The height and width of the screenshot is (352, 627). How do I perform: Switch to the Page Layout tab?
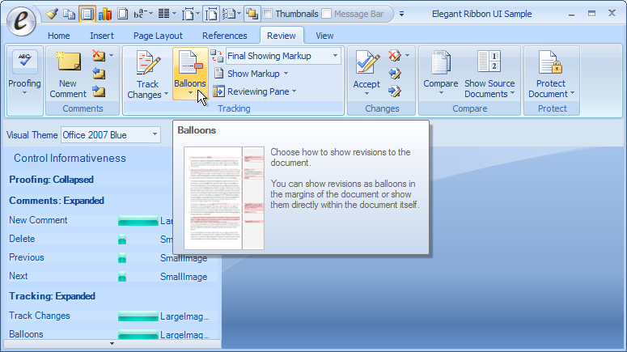coord(158,36)
